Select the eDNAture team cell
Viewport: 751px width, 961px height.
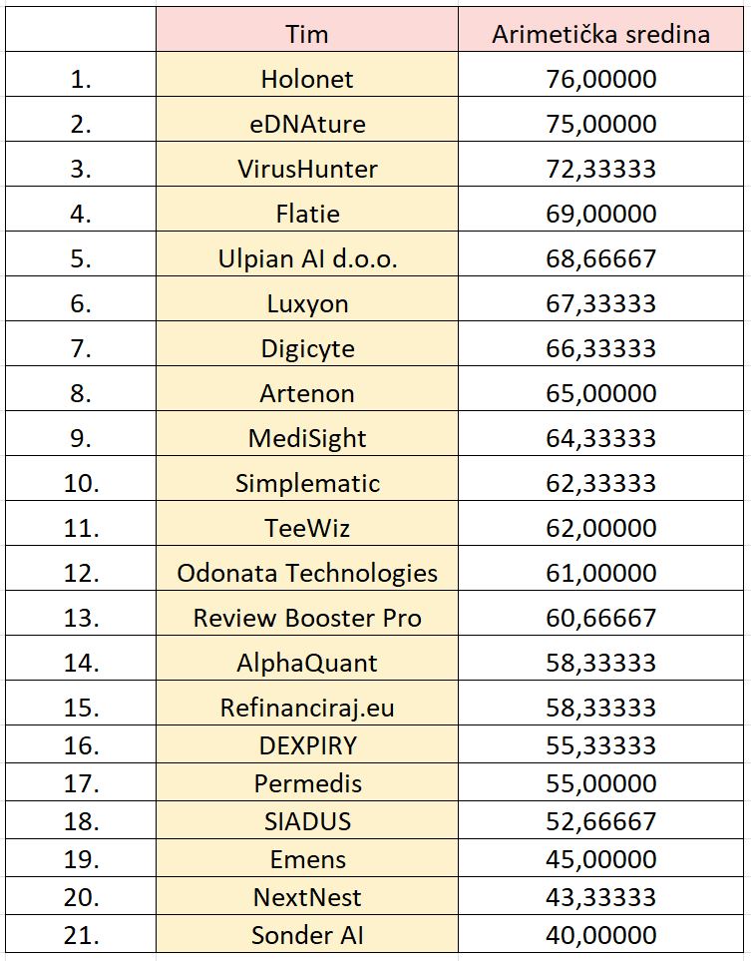point(306,124)
